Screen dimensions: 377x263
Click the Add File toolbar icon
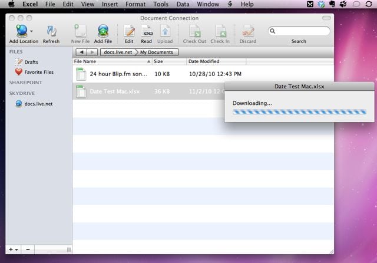tap(103, 31)
